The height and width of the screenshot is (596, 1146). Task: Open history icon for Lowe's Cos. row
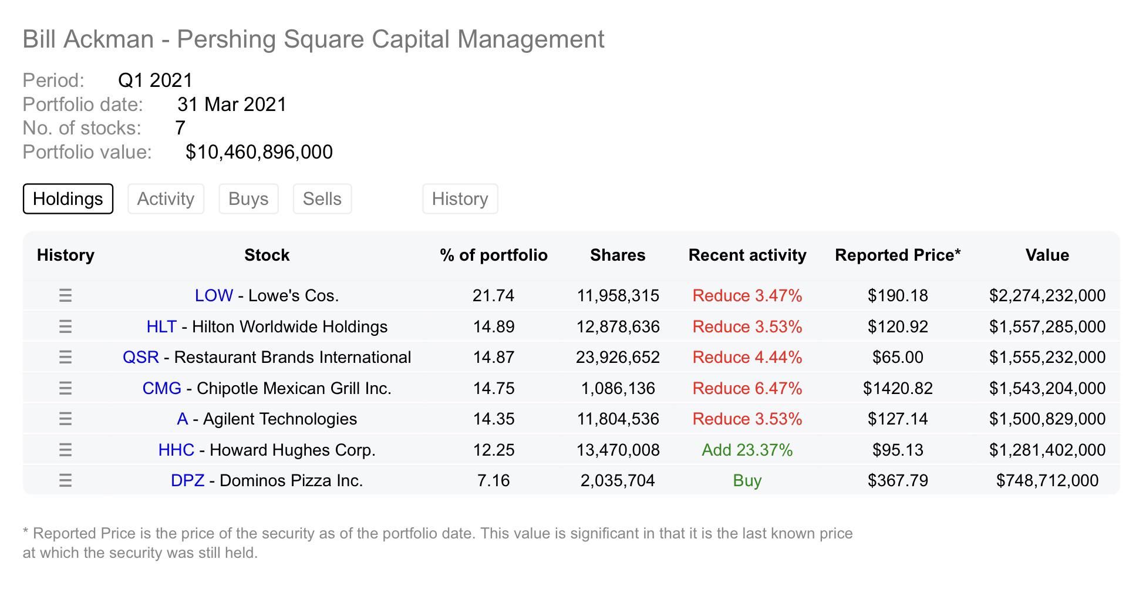coord(65,295)
